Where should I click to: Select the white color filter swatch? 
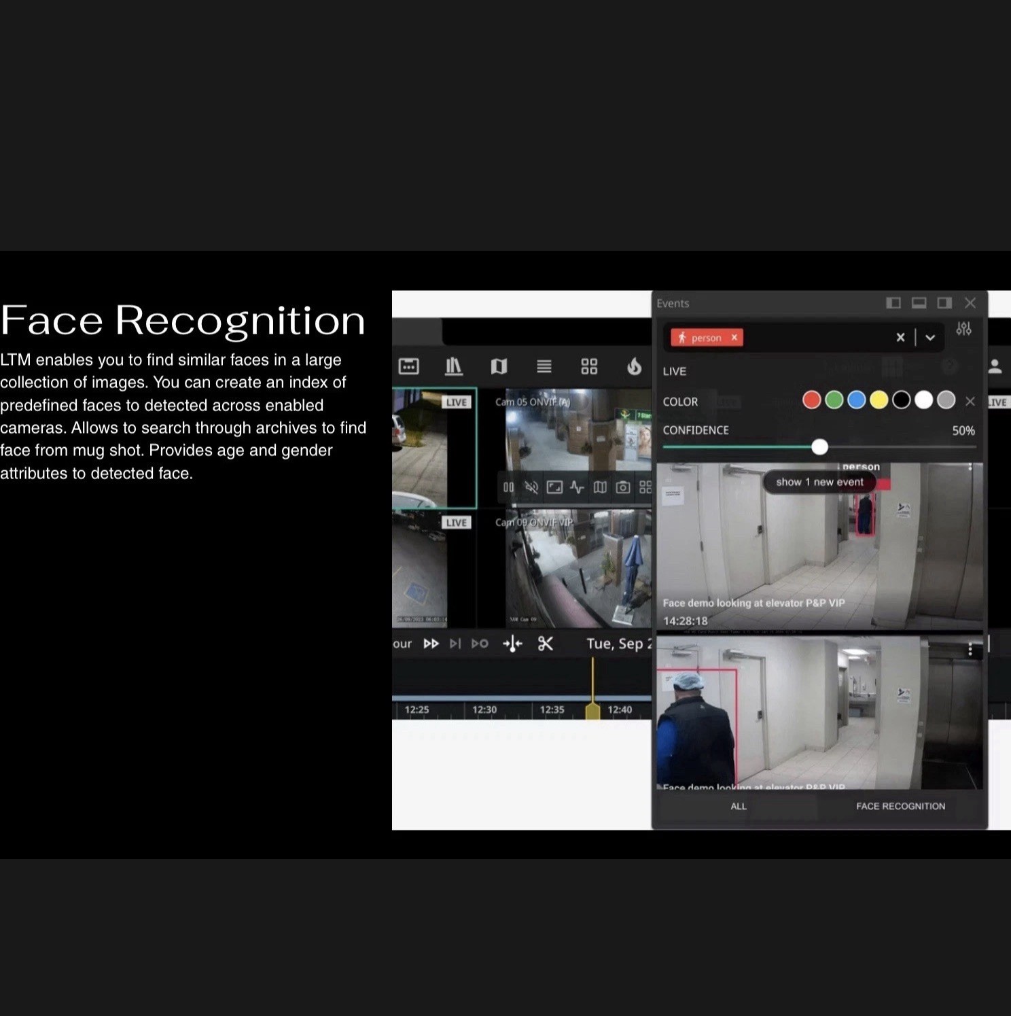[923, 400]
